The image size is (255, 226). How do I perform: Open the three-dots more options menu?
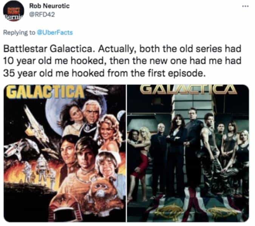(x=246, y=6)
